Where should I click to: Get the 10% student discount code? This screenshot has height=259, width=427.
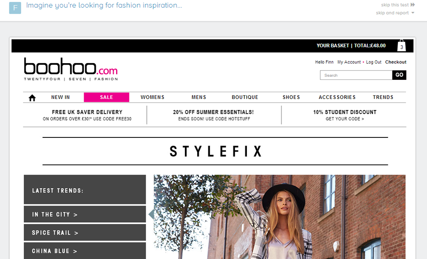point(345,119)
